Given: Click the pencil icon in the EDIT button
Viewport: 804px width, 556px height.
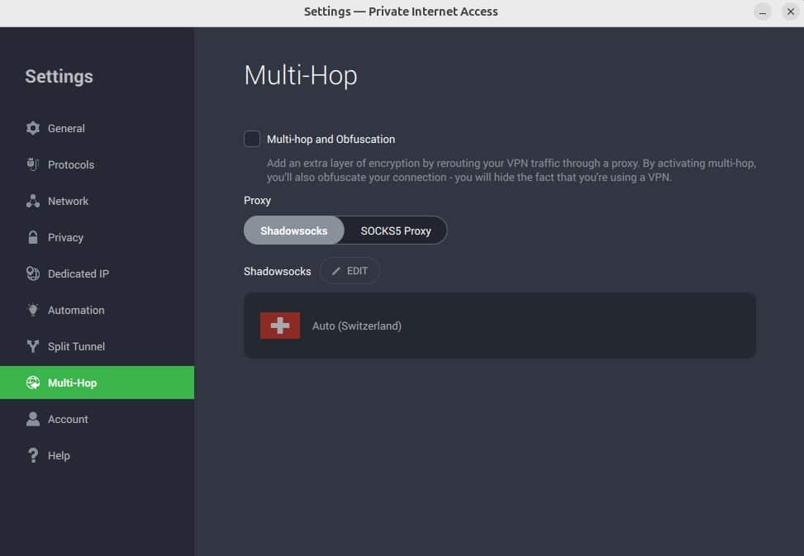Looking at the screenshot, I should coord(335,271).
